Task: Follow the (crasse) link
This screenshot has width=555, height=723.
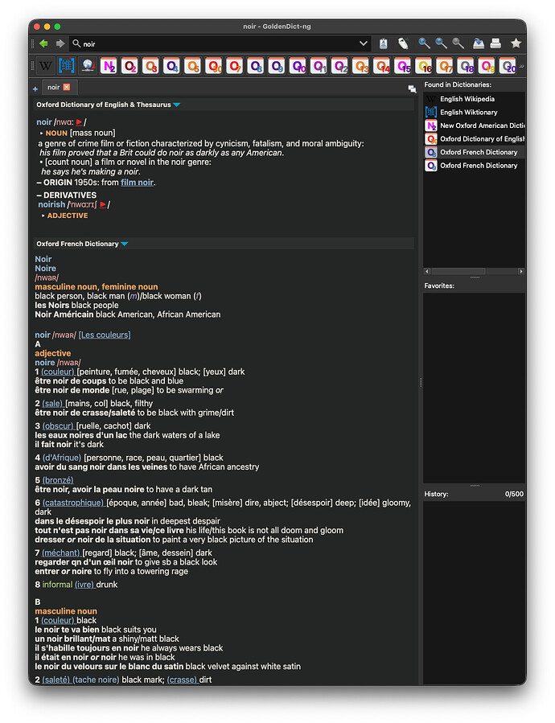Action: point(183,680)
